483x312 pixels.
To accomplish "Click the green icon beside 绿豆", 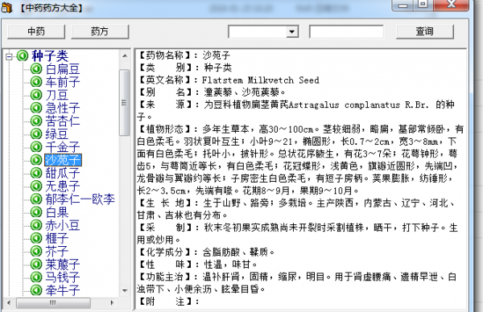I will point(36,133).
